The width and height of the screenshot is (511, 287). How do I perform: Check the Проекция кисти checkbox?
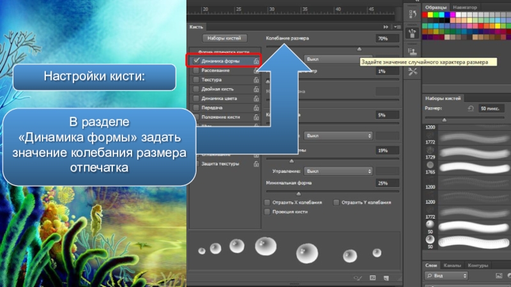coord(267,212)
